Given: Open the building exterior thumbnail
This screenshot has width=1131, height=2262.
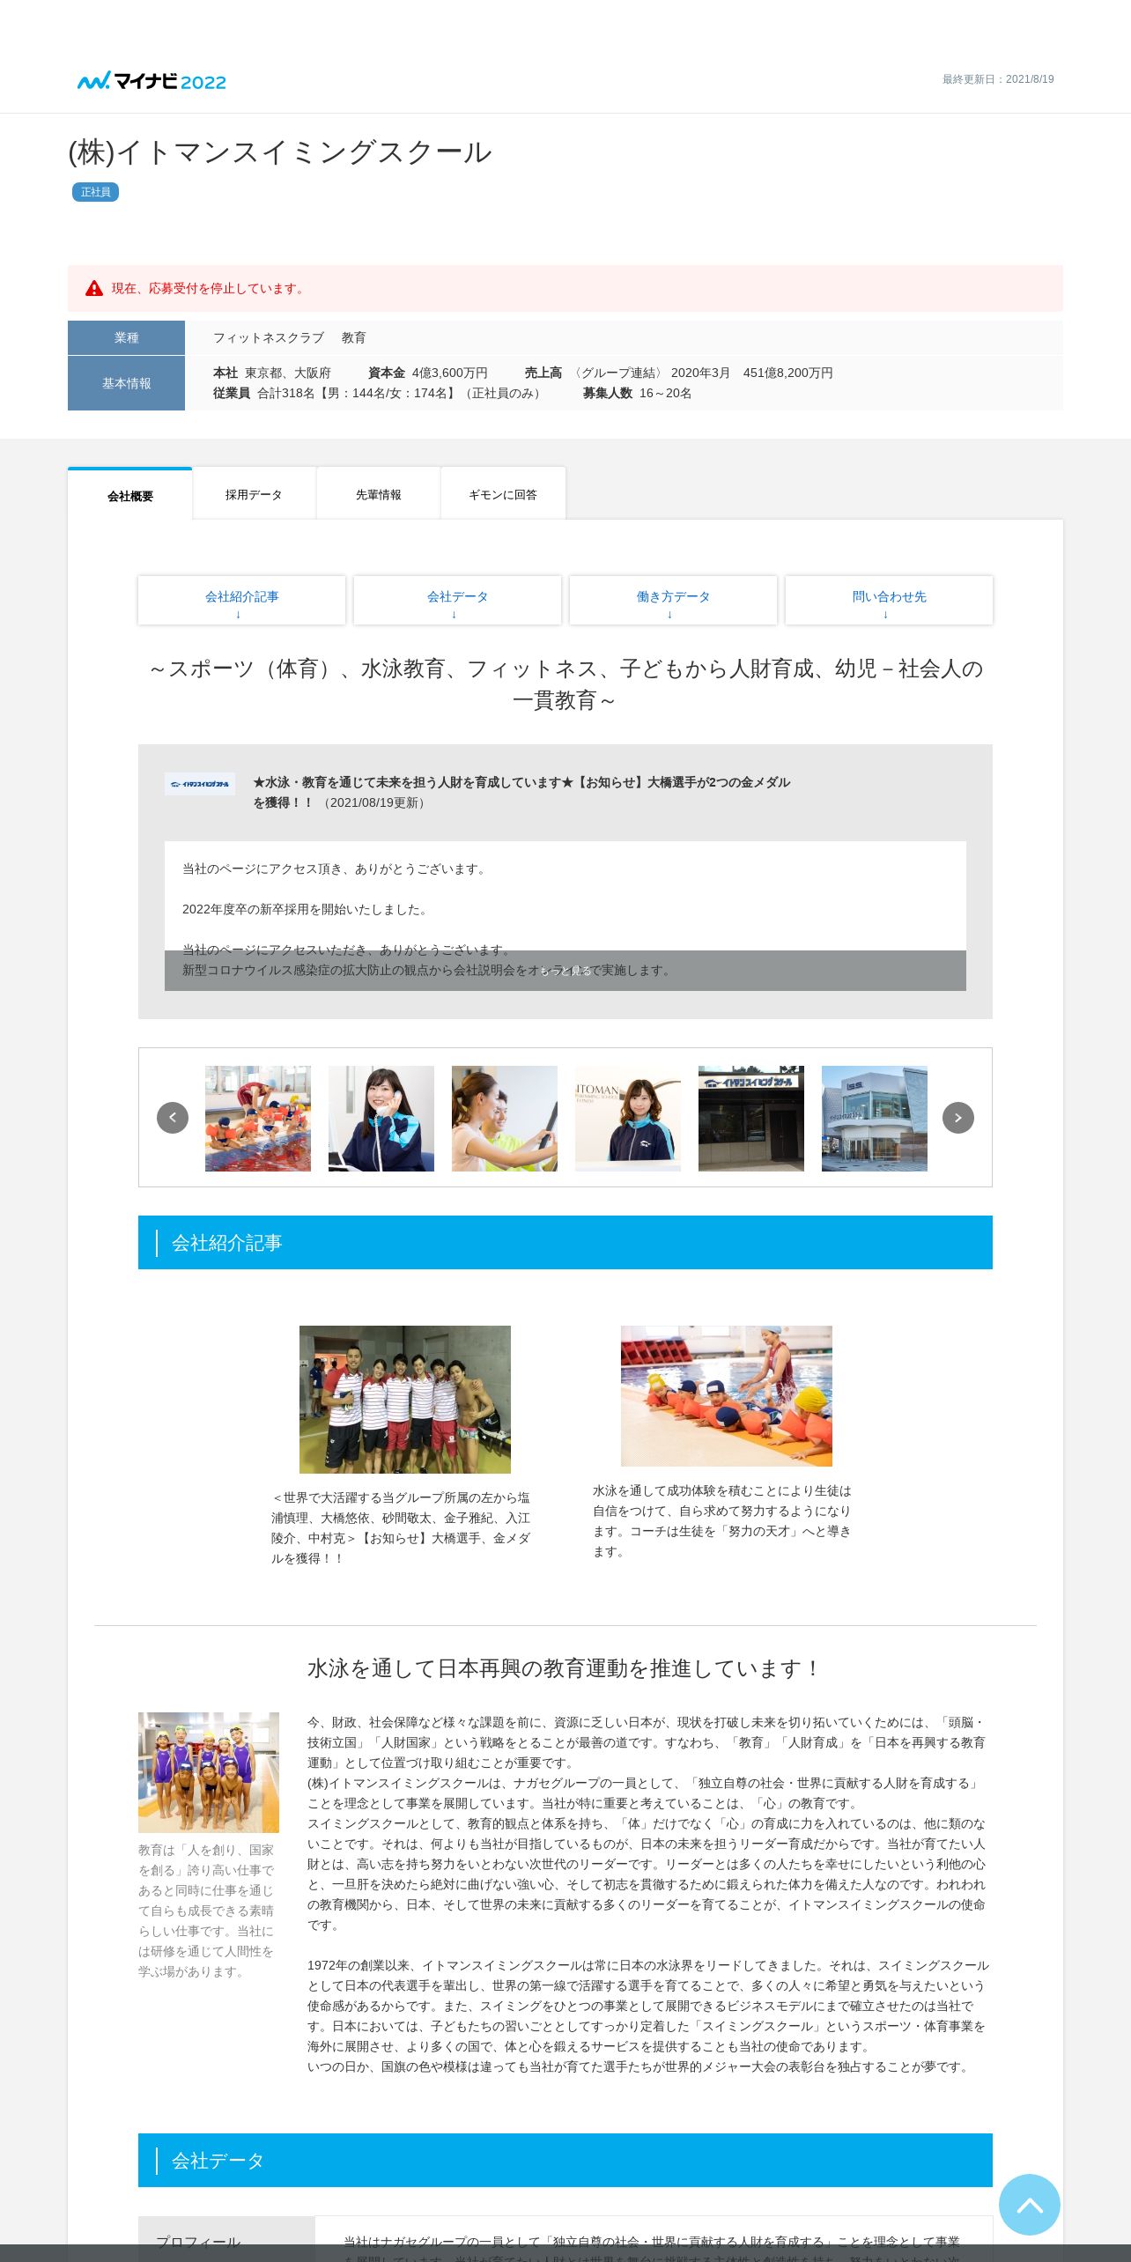Looking at the screenshot, I should (x=875, y=1119).
